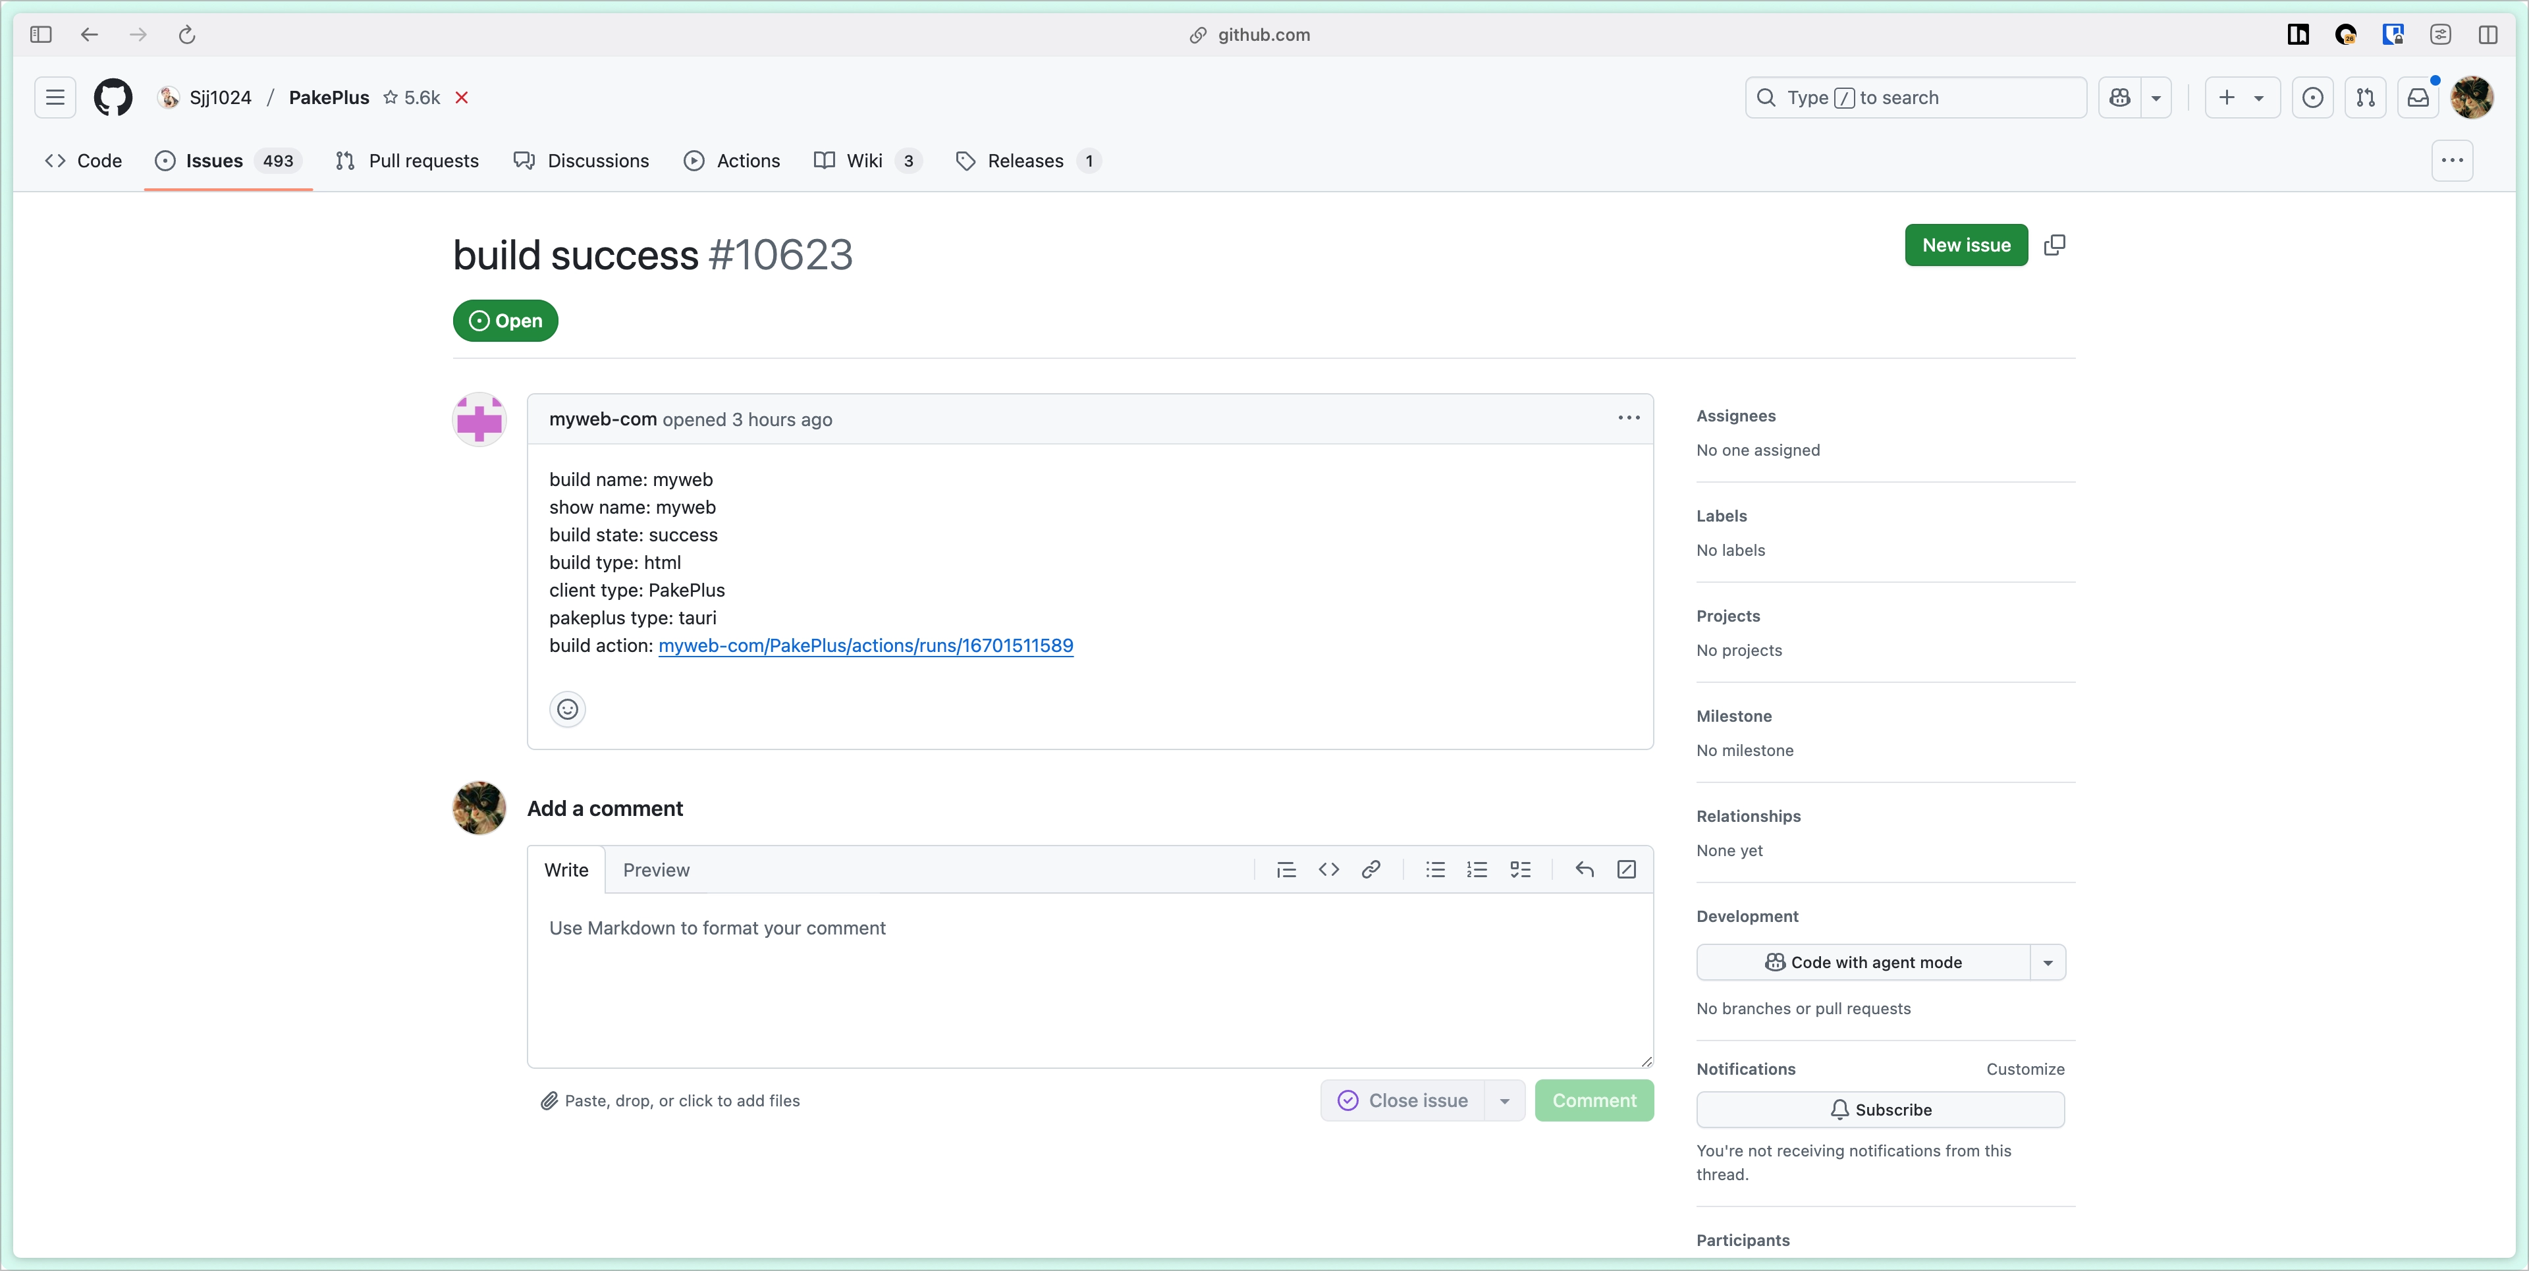Open the build action run link
This screenshot has height=1271, width=2529.
pyautogui.click(x=866, y=645)
